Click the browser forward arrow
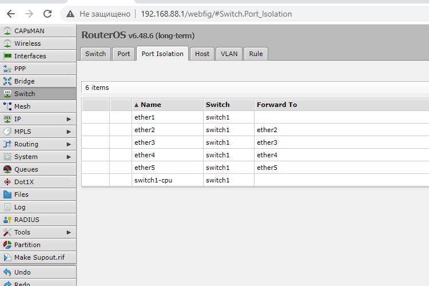Image resolution: width=429 pixels, height=286 pixels. [x=29, y=14]
